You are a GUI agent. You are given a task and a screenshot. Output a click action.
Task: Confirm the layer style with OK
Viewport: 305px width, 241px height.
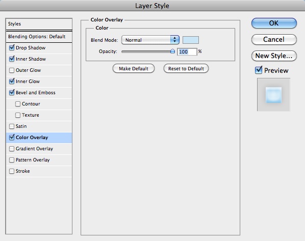tap(274, 23)
